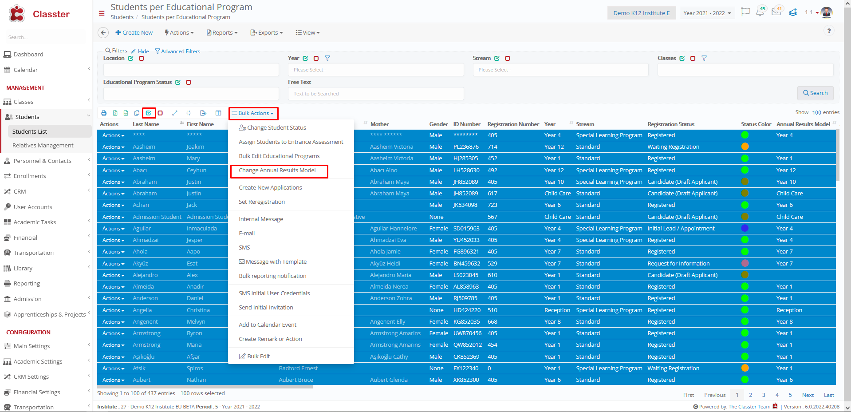Click the copy icon in the table toolbar
The width and height of the screenshot is (851, 412).
tap(137, 113)
